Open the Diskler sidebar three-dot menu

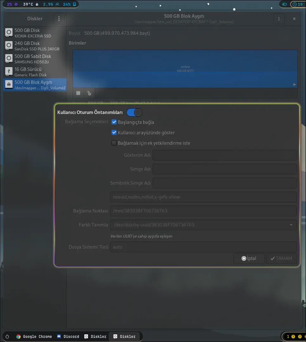[x=59, y=19]
